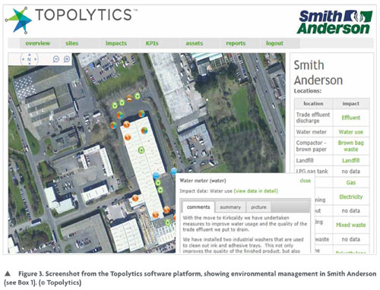The image size is (380, 290).
Task: Click the Effluent impact link
Action: (x=351, y=118)
